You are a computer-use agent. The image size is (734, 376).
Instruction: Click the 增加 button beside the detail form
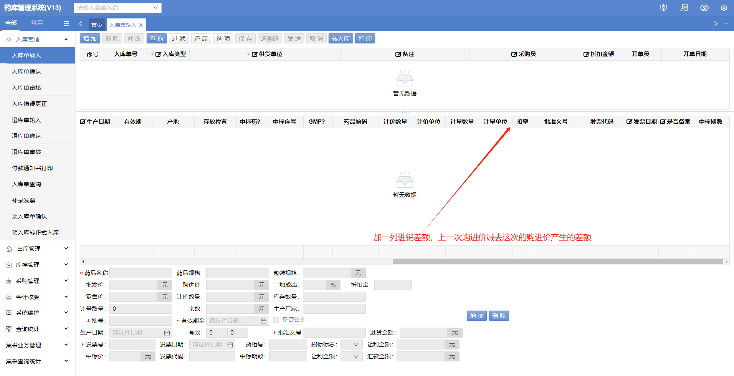[x=477, y=316]
